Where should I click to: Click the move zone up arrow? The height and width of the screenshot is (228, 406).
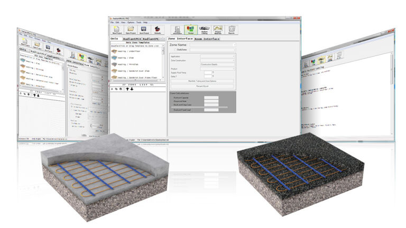pos(127,89)
